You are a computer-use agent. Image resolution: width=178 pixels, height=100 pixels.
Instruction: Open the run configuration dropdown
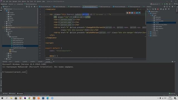click(155, 4)
